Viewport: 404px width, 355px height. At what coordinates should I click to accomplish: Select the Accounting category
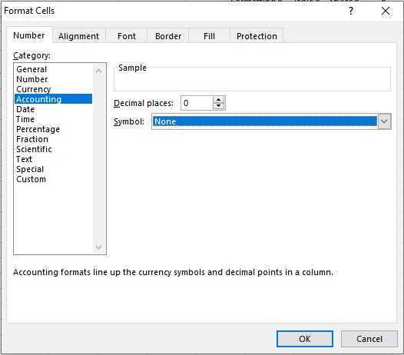coord(53,99)
